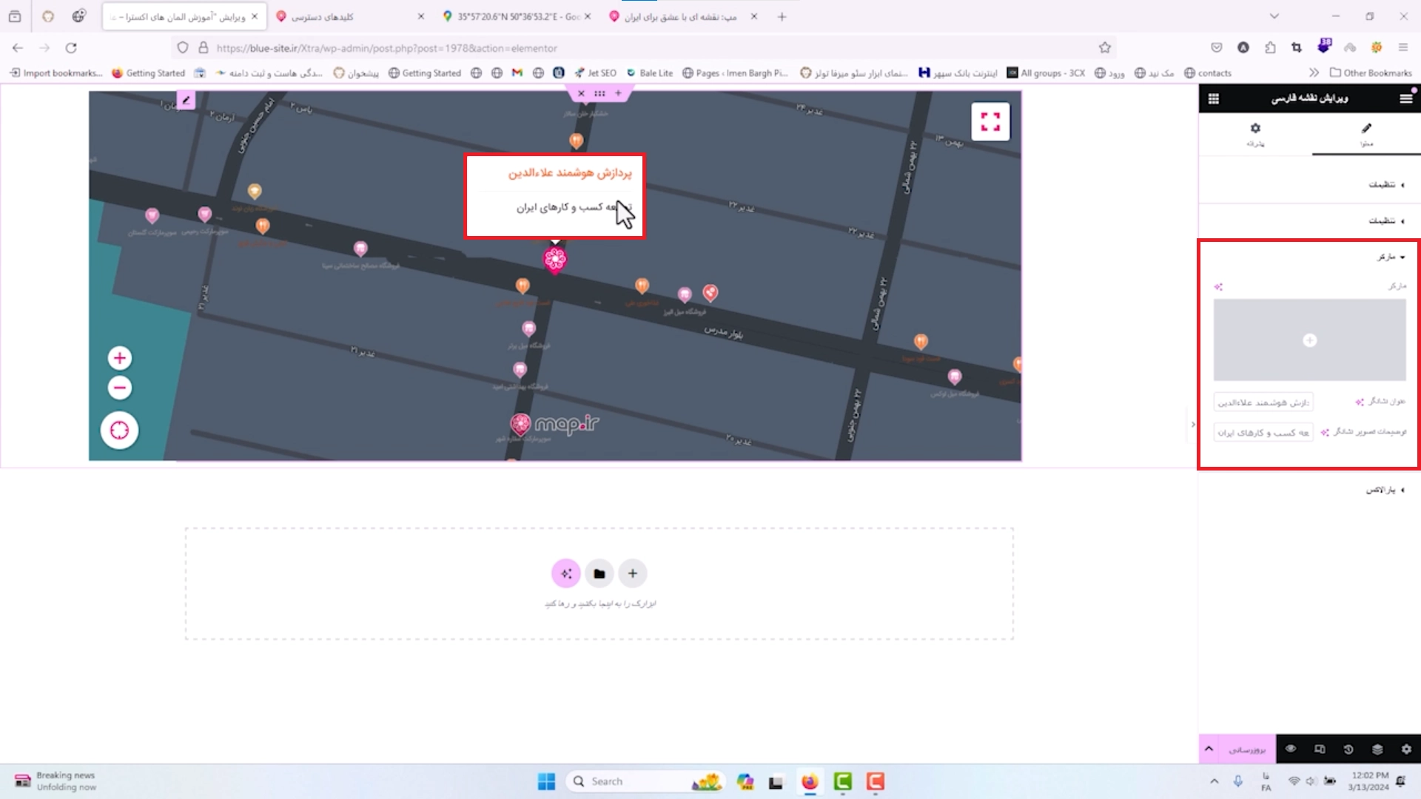Open the save options arrow next to update
This screenshot has height=799, width=1421.
coord(1209,749)
